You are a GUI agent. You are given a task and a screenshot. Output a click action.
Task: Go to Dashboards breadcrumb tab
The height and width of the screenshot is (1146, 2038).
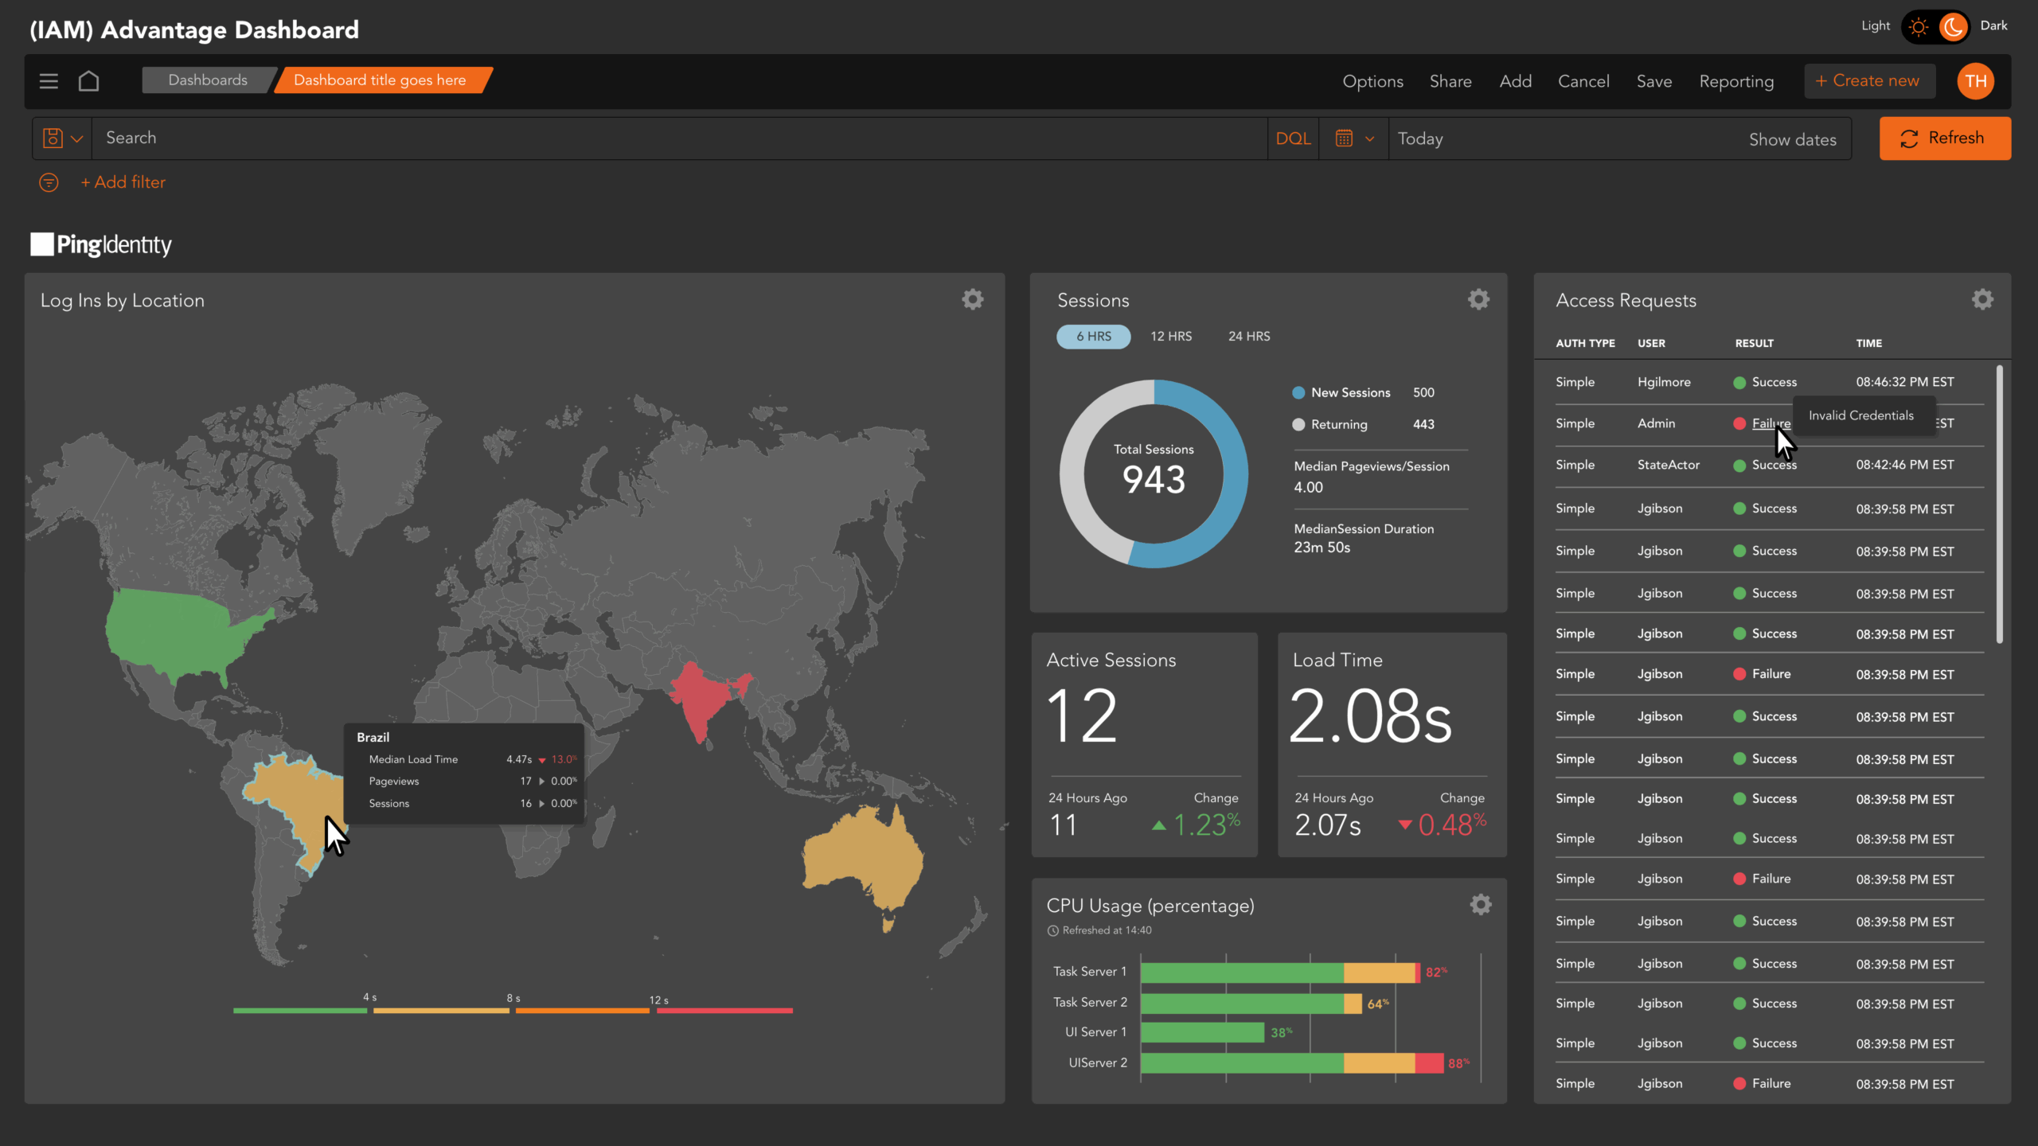208,80
